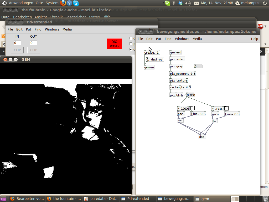Open Windows menu in Pd-extended window
The image size is (269, 202).
click(x=52, y=29)
